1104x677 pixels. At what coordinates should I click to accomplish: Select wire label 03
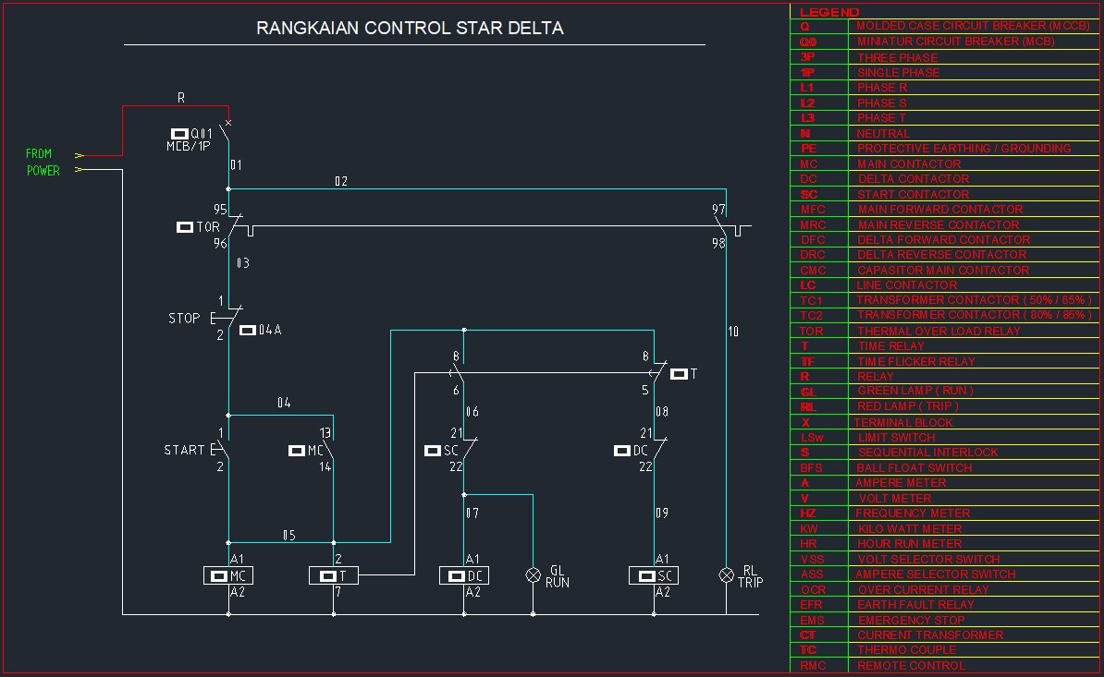pyautogui.click(x=243, y=263)
